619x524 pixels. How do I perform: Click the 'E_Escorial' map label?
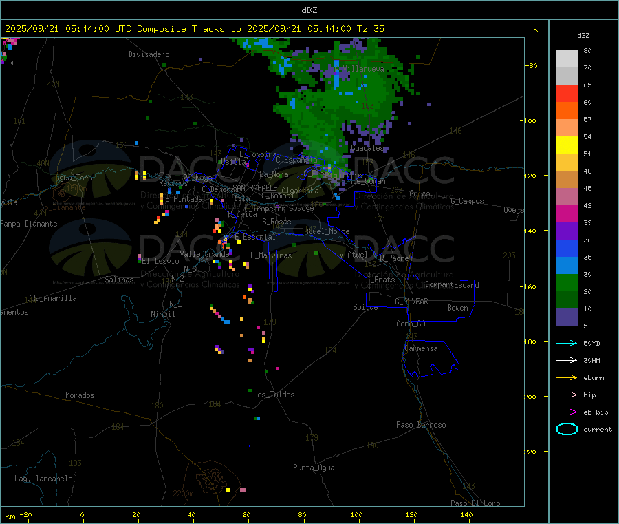[x=255, y=237]
